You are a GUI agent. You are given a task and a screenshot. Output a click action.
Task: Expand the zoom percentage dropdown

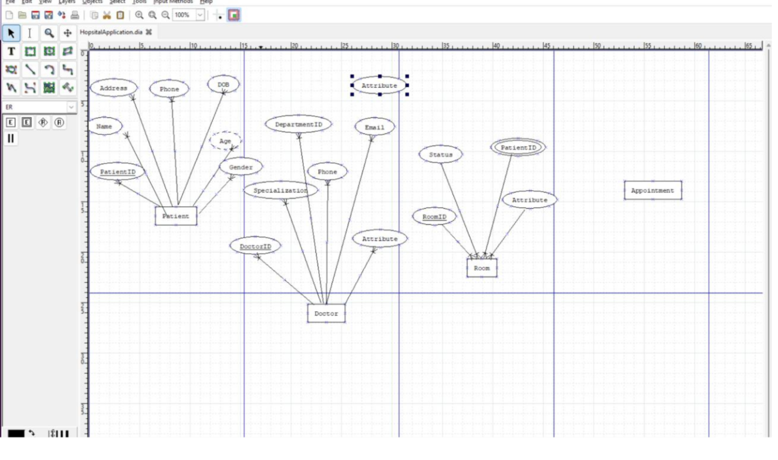[x=200, y=15]
